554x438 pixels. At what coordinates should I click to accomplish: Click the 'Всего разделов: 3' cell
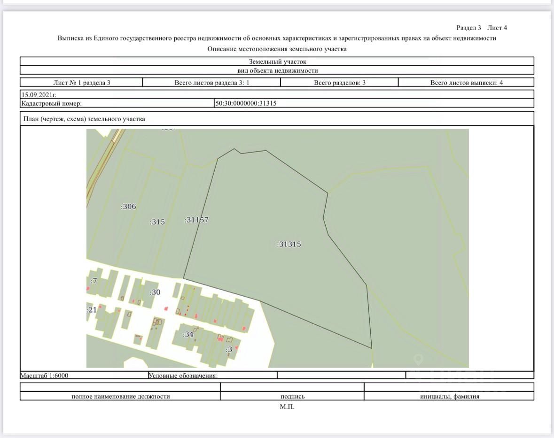point(340,83)
